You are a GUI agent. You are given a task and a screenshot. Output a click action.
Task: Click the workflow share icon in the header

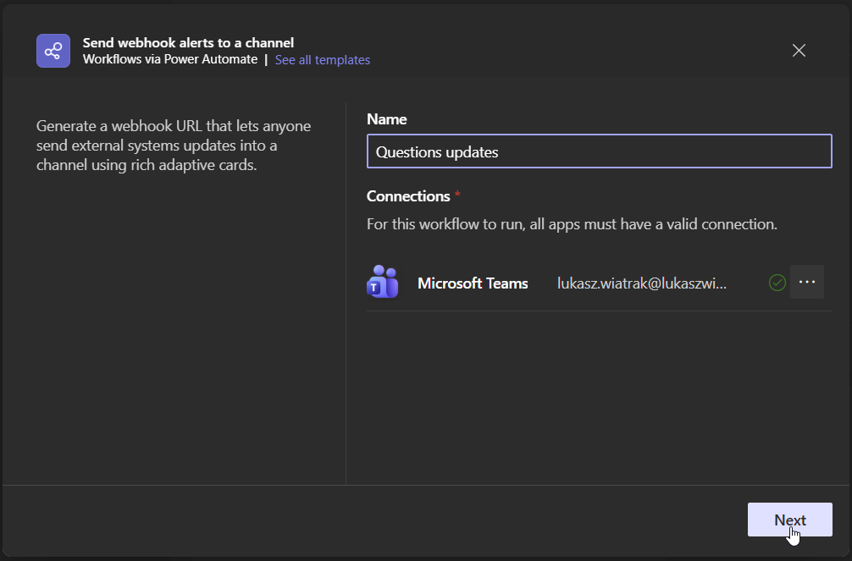[x=53, y=50]
